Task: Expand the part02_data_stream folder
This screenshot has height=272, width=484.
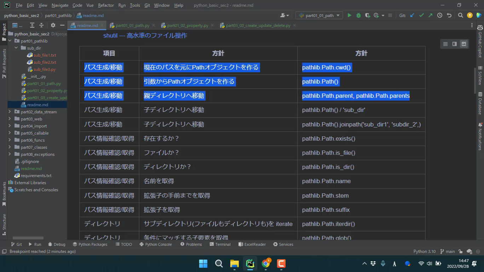Action: pos(10,112)
